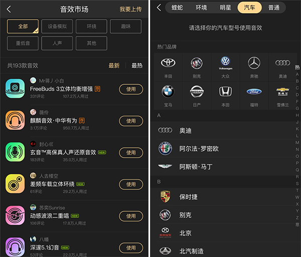The height and width of the screenshot is (257, 301).
Task: Select the Toyota logo in hot brands
Action: click(x=168, y=63)
